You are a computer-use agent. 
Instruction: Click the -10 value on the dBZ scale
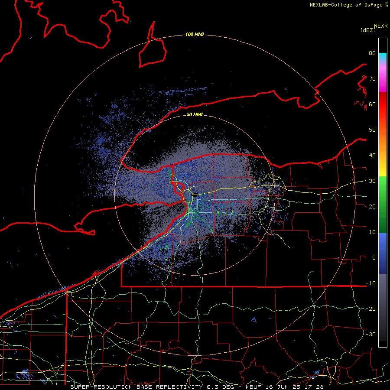coord(370,283)
